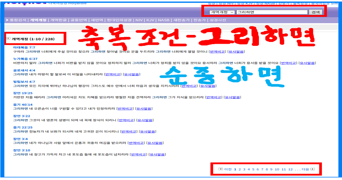The image size is (342, 180).
Task: Select the 개역한글 tab
Action: click(x=58, y=20)
